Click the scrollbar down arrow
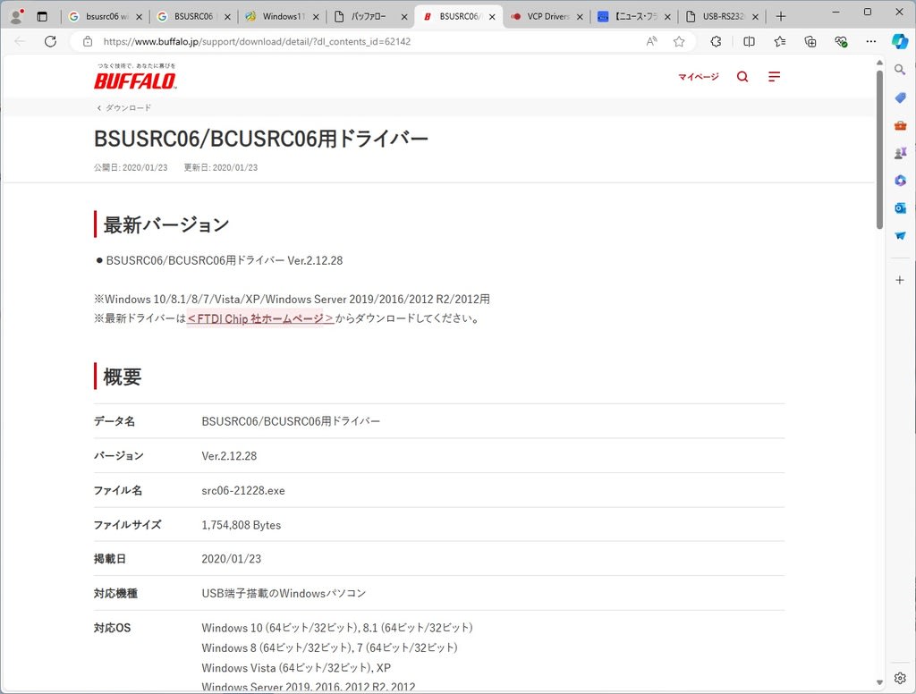The height and width of the screenshot is (694, 916). coord(880,681)
